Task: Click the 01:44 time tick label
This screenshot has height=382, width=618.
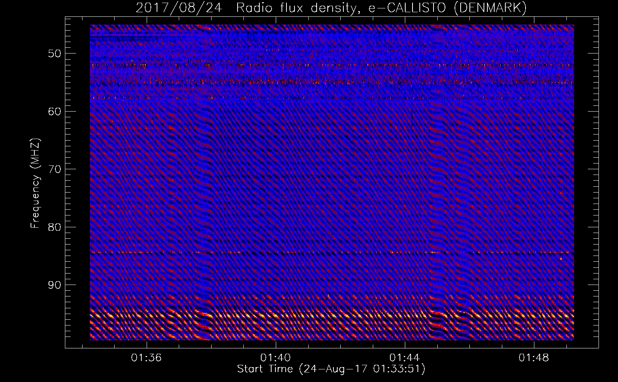Action: [404, 358]
